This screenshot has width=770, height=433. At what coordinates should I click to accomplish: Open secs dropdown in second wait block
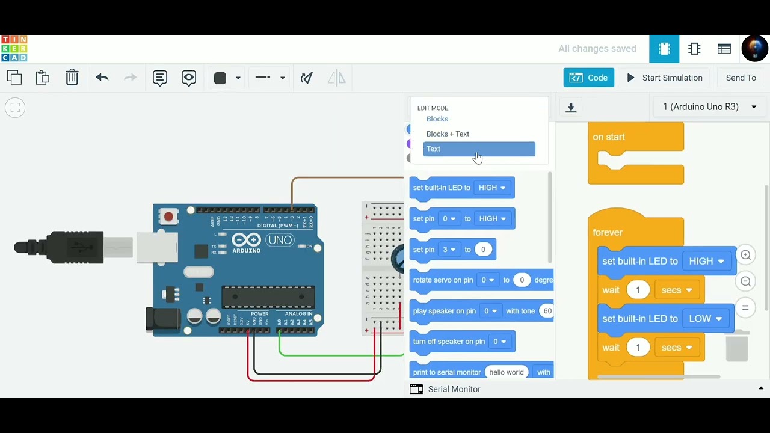(677, 348)
